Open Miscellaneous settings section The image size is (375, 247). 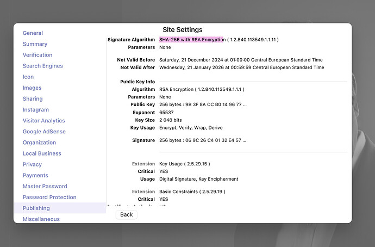41,219
